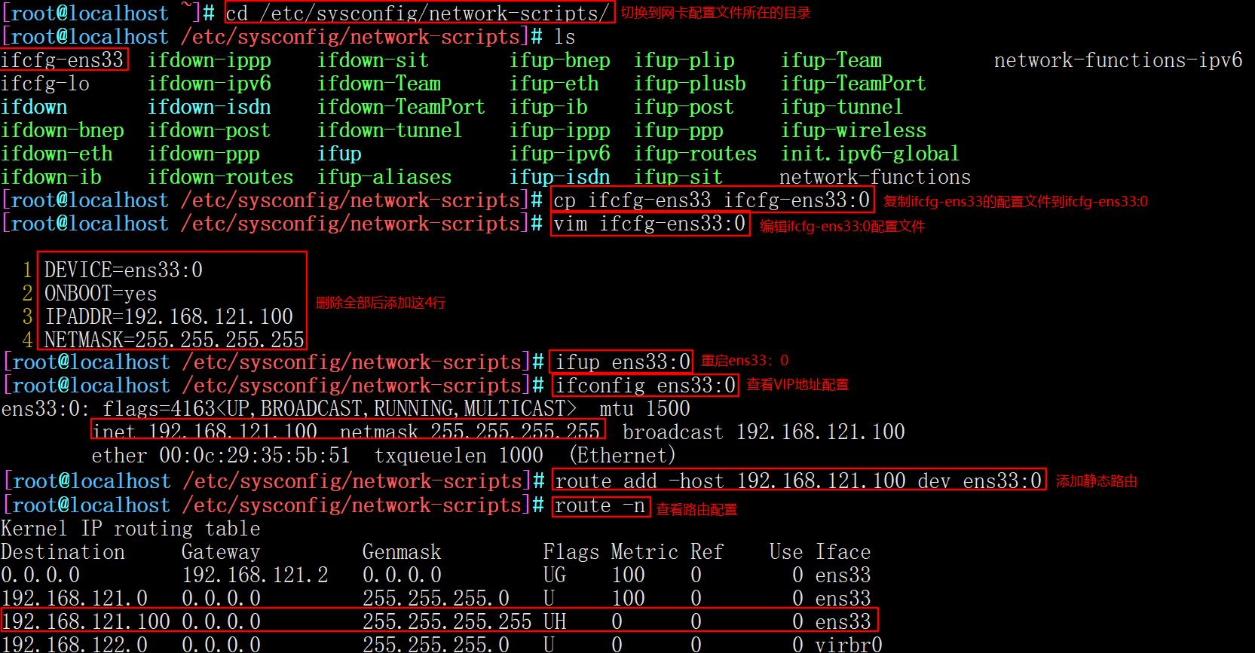Screen dimensions: 1255x653
Task: Click the ifup-plip file name
Action: [684, 60]
